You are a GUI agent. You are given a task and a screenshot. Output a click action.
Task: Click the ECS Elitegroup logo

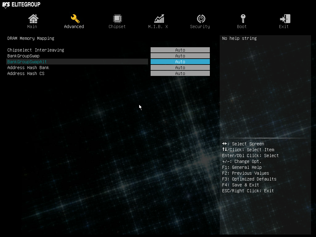pyautogui.click(x=21, y=5)
